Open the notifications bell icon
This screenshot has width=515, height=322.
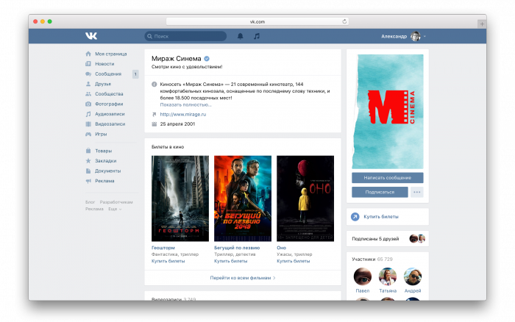tap(241, 36)
